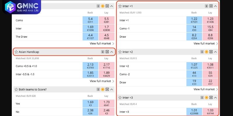Pick lay price 1.73 for Yes
This screenshot has width=233, height=116.
click(106, 103)
